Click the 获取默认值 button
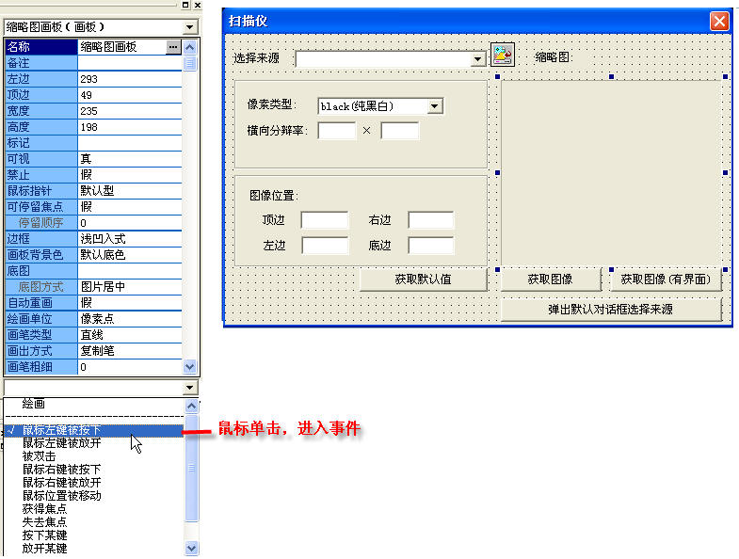This screenshot has height=559, width=739. (x=423, y=279)
